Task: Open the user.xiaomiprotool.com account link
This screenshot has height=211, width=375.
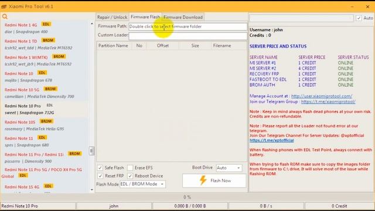Action: tap(322, 96)
